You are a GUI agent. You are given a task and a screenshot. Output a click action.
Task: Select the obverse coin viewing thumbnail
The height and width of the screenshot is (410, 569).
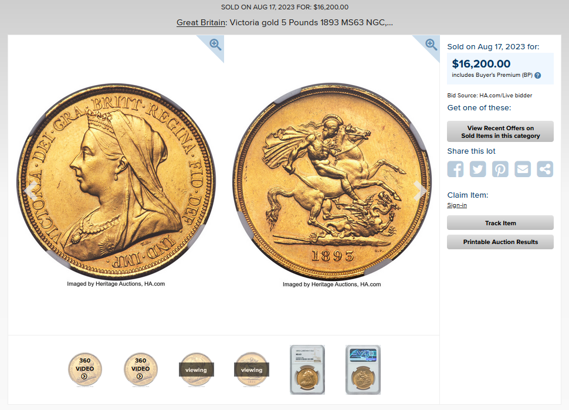coord(197,370)
